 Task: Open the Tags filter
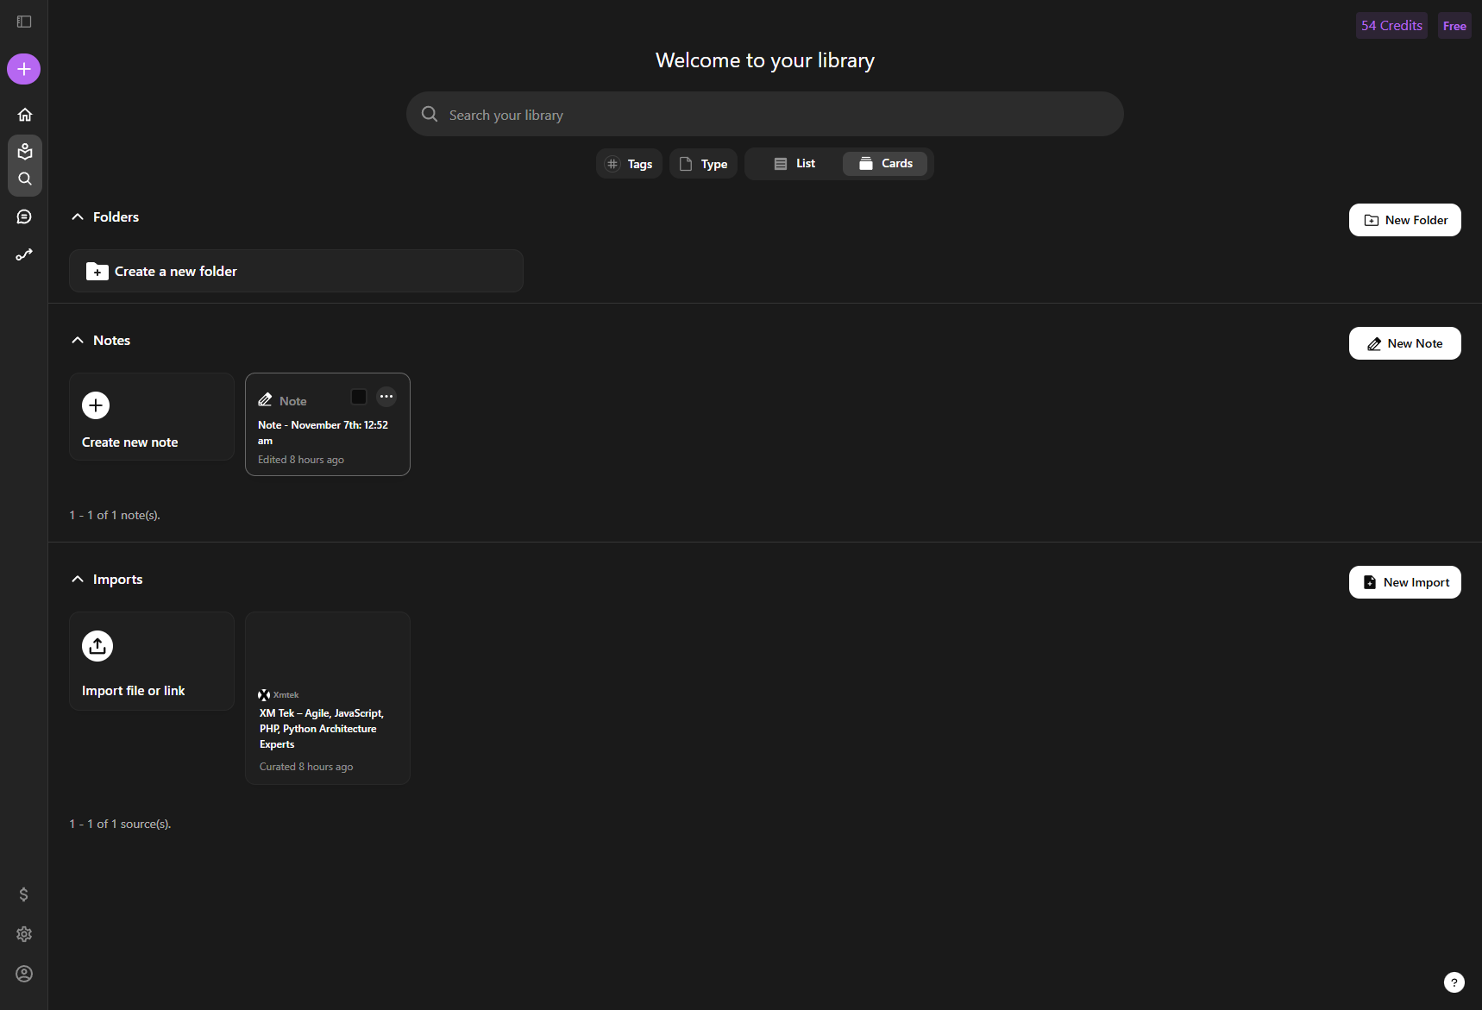coord(629,164)
